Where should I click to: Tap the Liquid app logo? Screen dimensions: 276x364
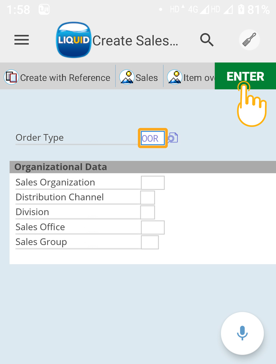(x=73, y=40)
